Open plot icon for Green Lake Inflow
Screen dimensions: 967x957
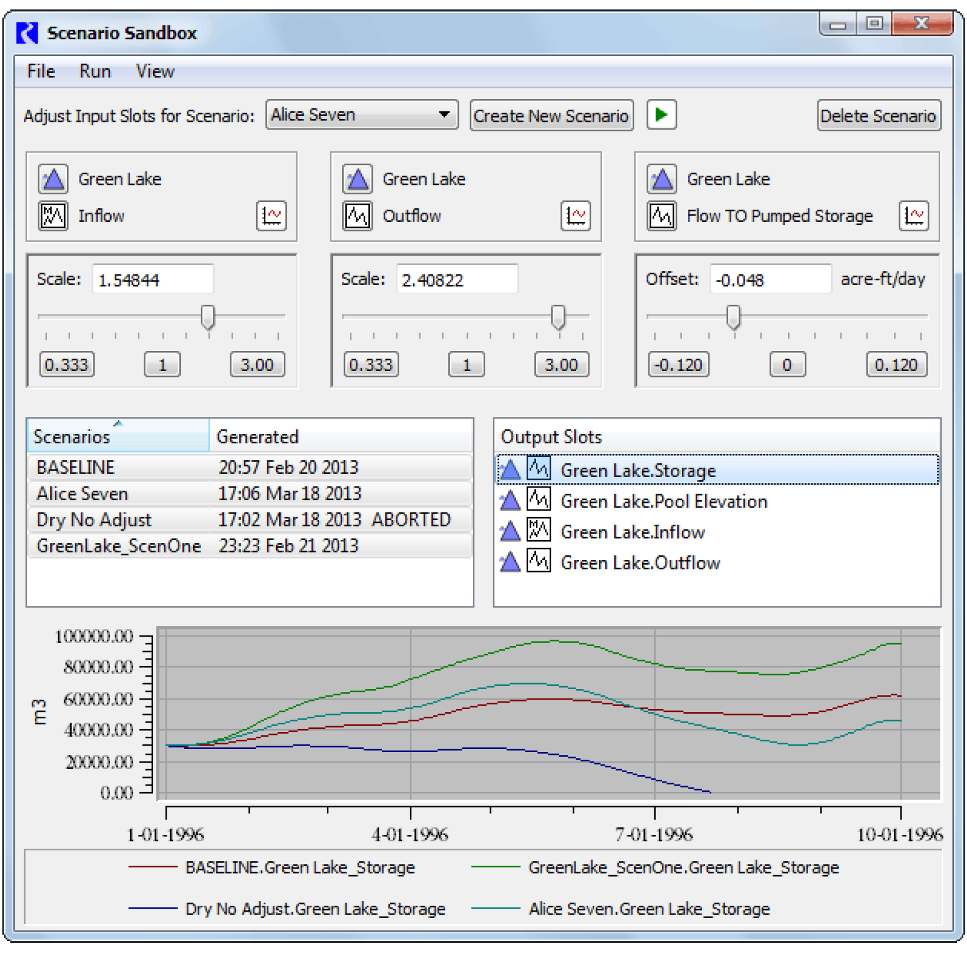(x=271, y=216)
